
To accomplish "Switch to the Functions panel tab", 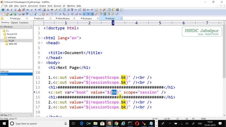I will [24, 23].
